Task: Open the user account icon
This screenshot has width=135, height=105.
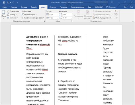Action: pyautogui.click(x=125, y=7)
